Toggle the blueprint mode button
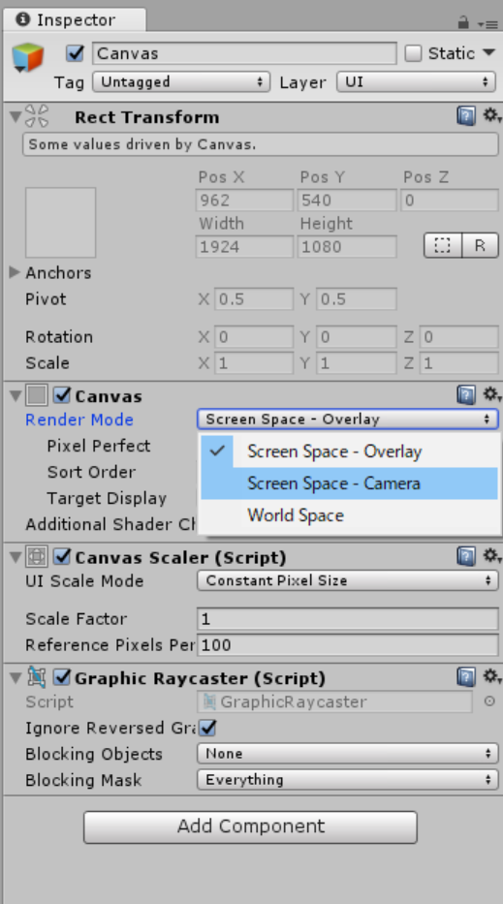Screen dimensions: 503x904 [x=443, y=245]
